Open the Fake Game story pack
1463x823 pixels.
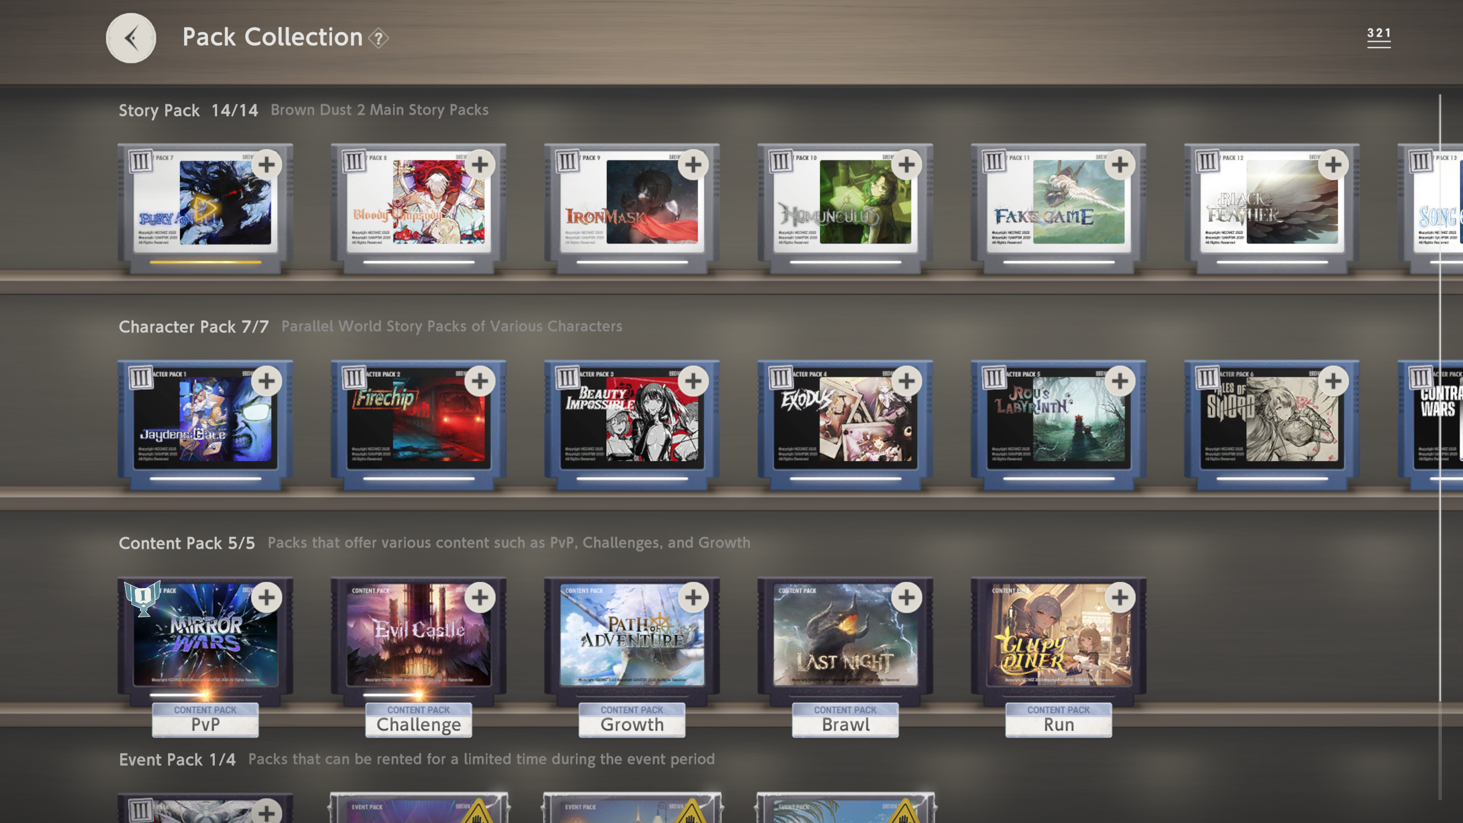(1058, 208)
